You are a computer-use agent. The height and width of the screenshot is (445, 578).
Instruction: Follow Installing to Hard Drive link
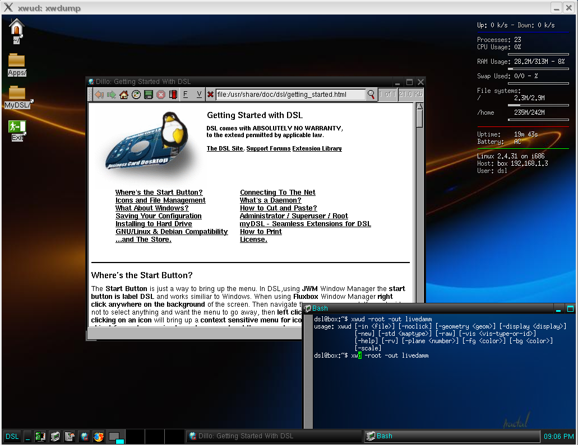coord(154,224)
